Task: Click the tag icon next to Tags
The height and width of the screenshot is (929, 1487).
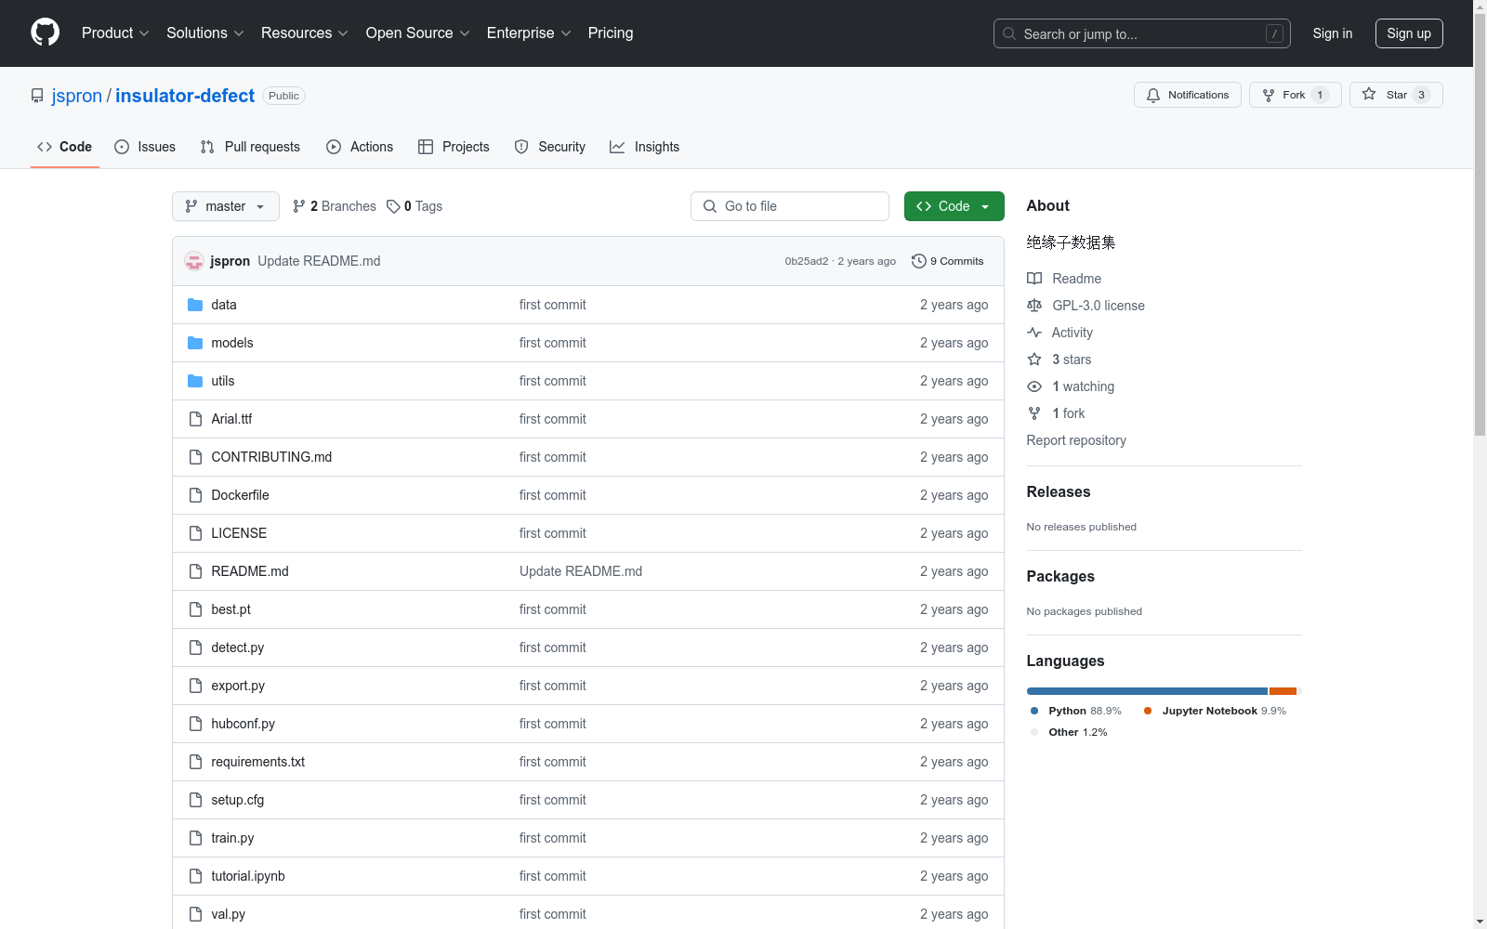Action: point(393,206)
